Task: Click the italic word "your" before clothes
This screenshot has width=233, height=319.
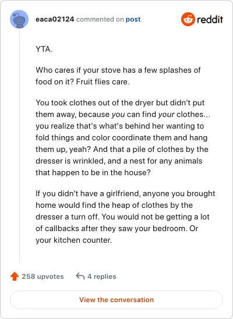Action: pos(166,115)
